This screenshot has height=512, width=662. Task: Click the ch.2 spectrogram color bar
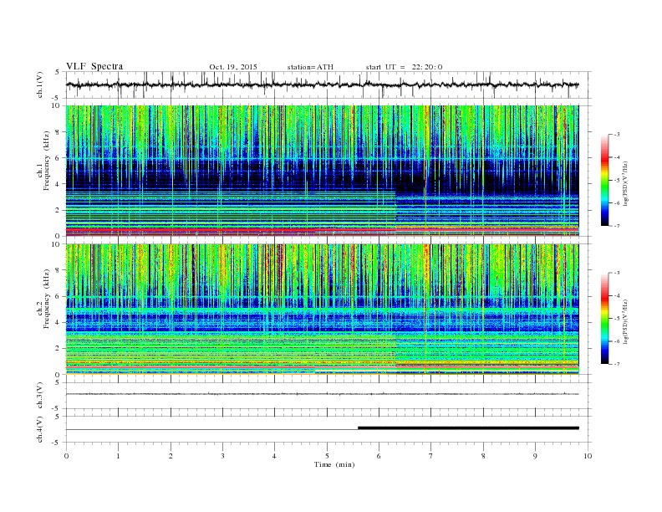(x=604, y=318)
